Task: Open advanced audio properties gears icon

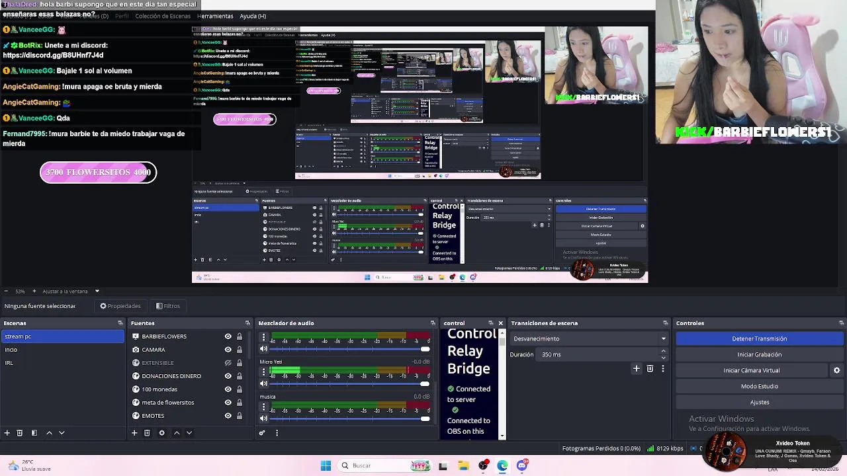Action: coord(262,432)
